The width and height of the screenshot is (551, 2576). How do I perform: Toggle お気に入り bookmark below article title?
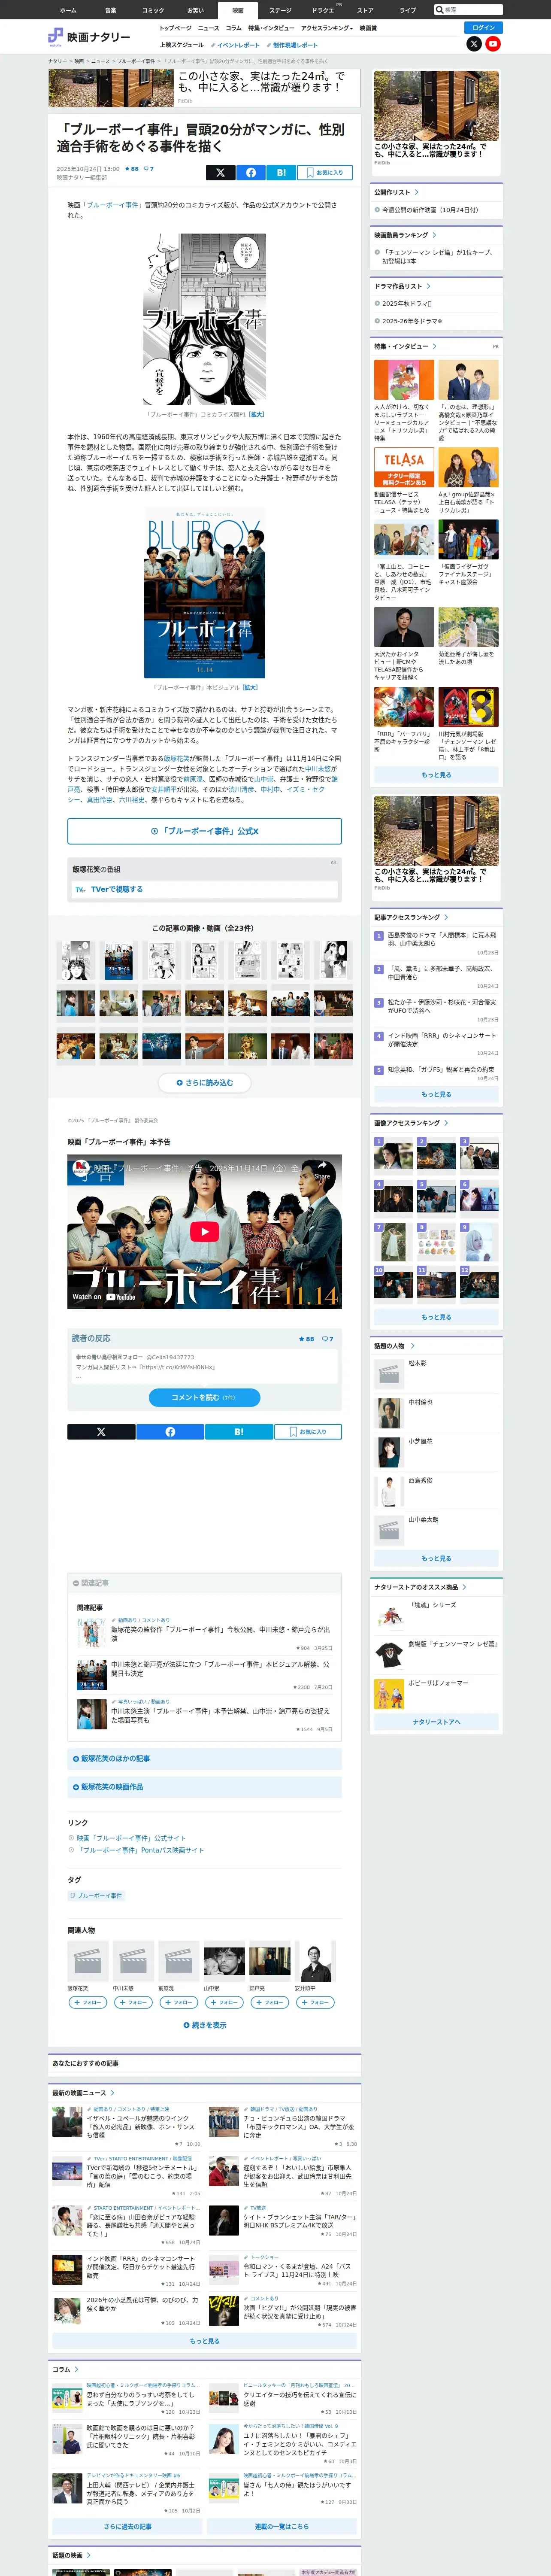point(325,172)
